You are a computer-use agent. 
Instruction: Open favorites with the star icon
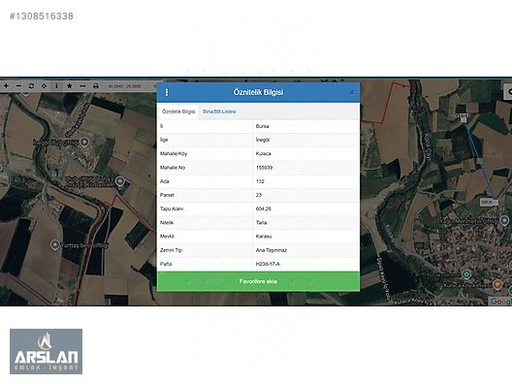(69, 86)
